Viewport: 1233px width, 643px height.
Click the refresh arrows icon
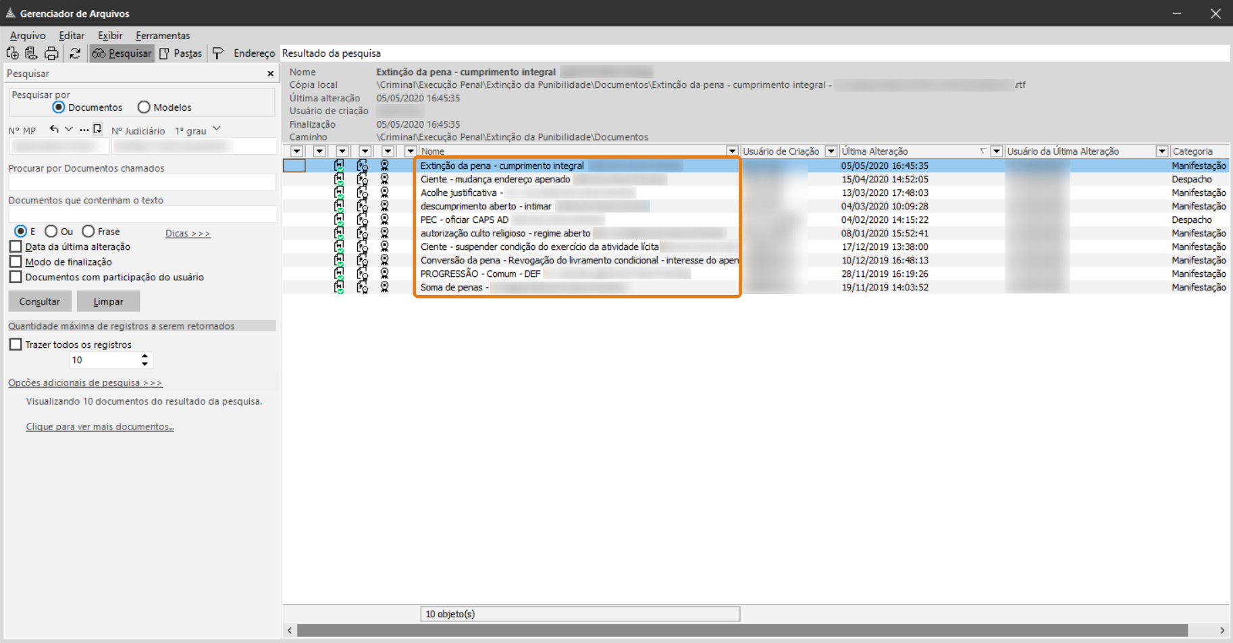75,53
